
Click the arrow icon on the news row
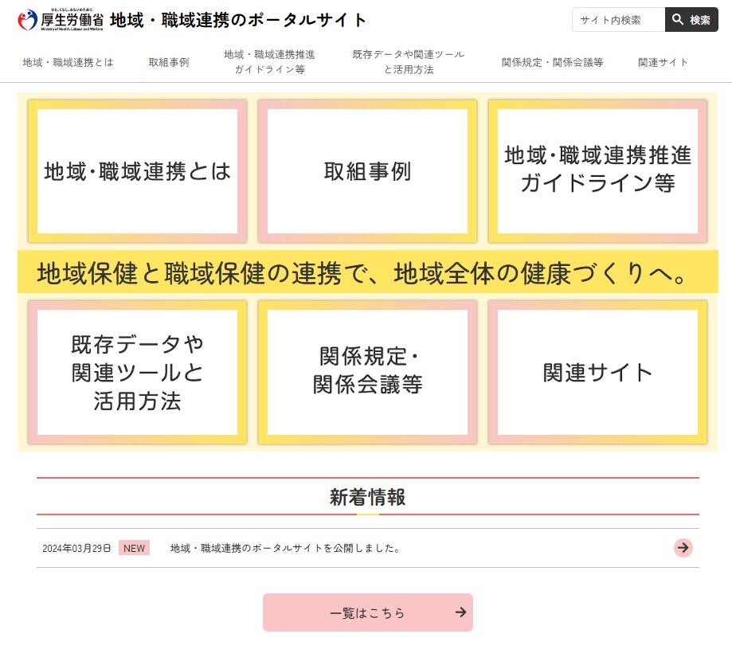click(x=683, y=548)
